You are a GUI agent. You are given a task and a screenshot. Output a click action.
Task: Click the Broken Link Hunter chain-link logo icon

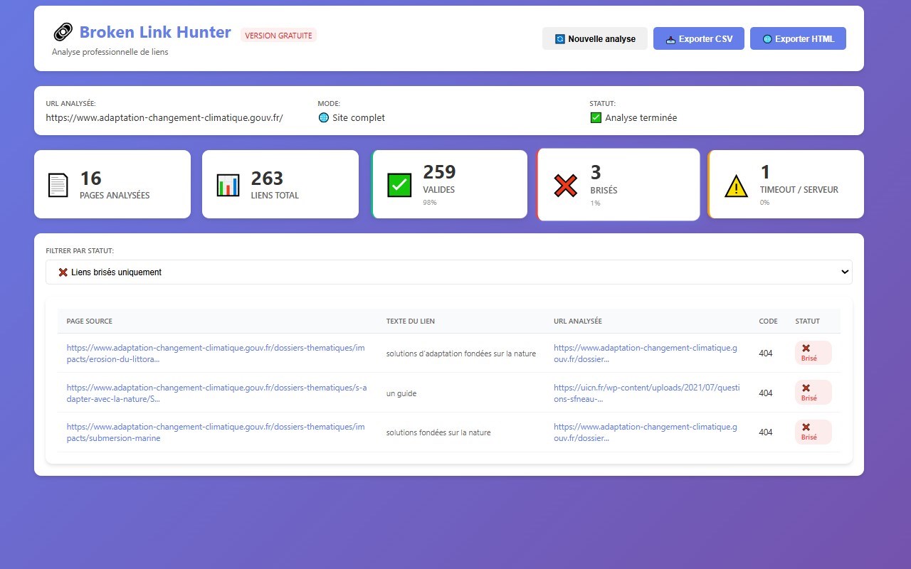[x=63, y=32]
